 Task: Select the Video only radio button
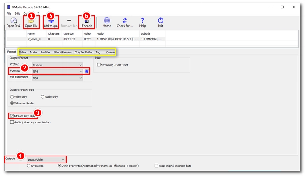[12, 96]
